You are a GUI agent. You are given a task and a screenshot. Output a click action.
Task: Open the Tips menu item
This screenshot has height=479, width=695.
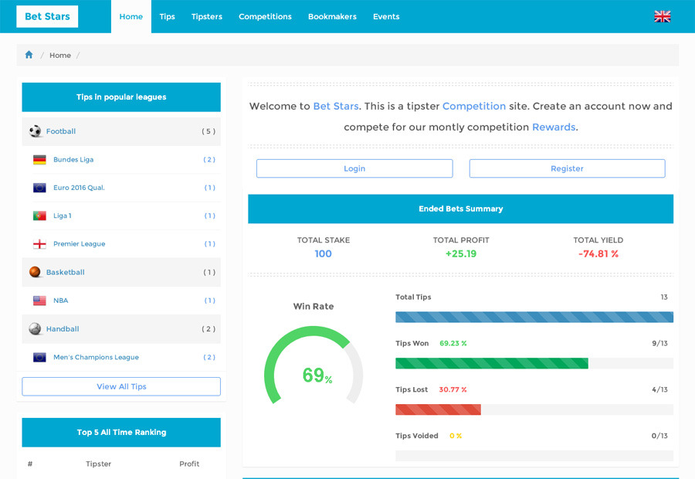click(167, 16)
